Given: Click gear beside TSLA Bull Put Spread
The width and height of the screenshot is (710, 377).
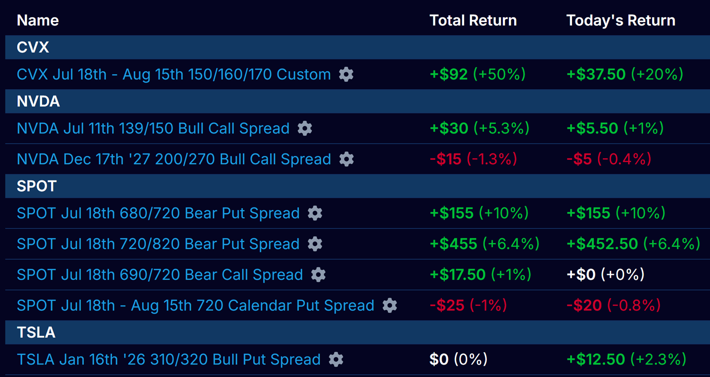Looking at the screenshot, I should pos(336,360).
